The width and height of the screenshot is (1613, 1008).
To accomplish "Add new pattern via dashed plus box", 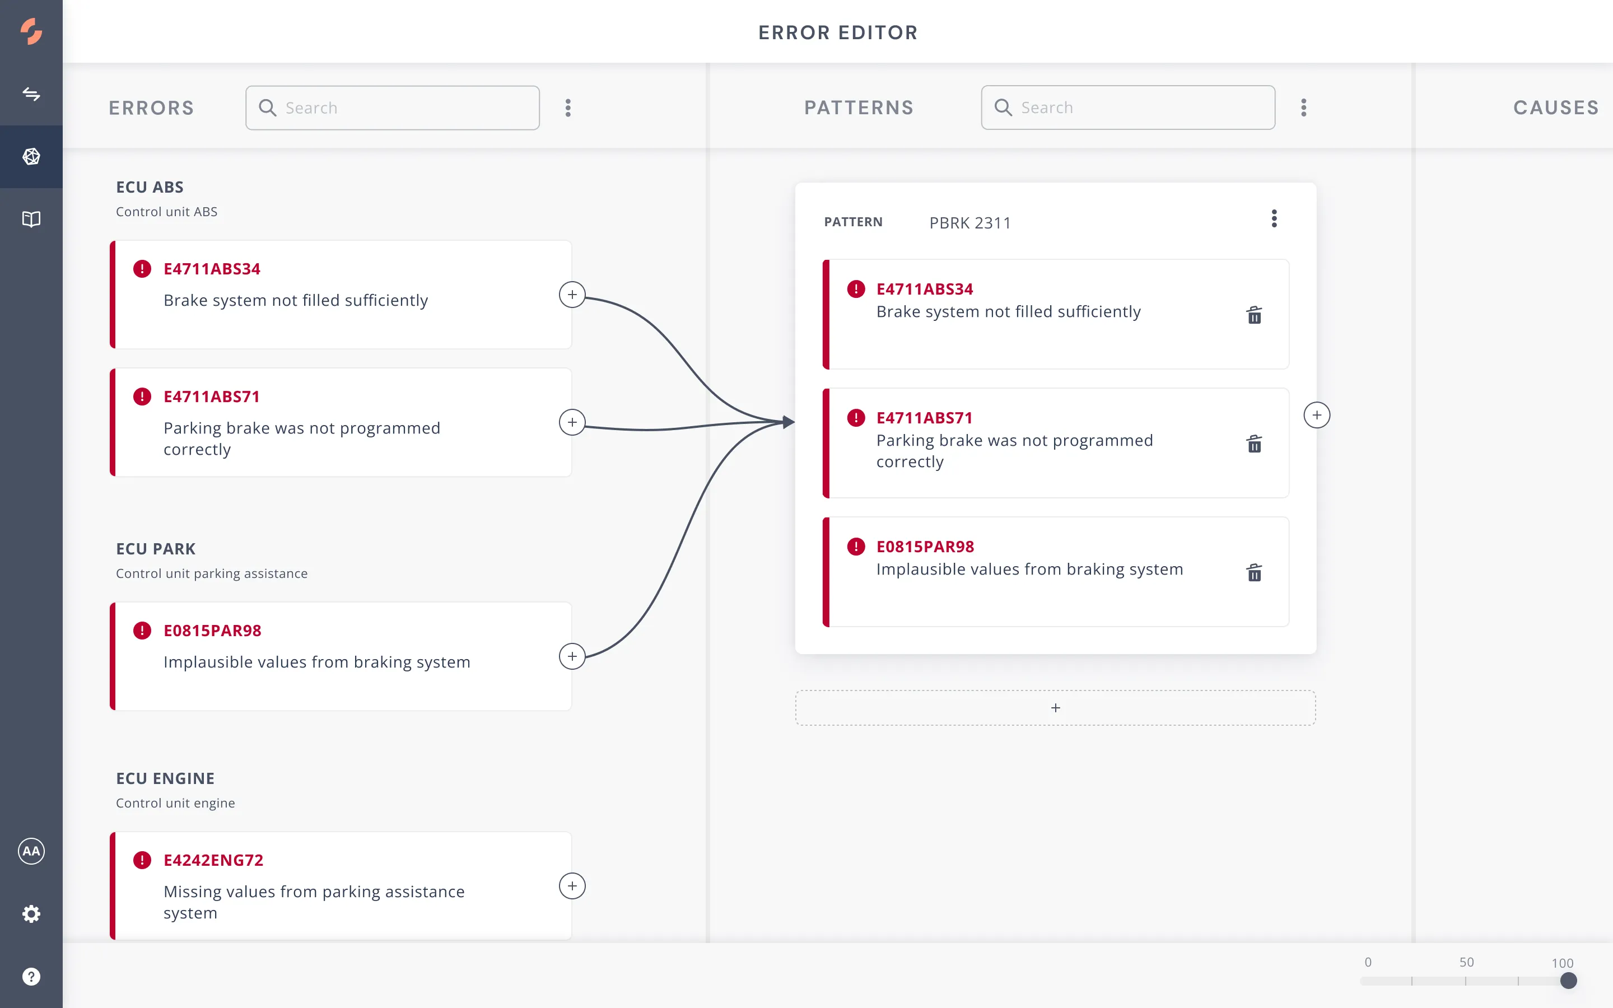I will point(1055,708).
